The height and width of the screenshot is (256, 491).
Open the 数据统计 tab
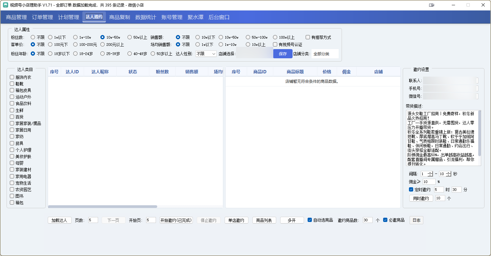146,17
